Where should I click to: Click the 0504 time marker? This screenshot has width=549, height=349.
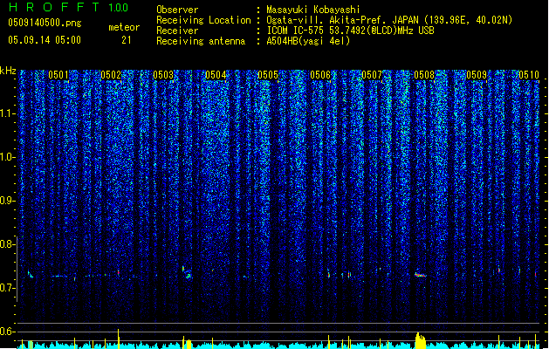pyautogui.click(x=216, y=75)
